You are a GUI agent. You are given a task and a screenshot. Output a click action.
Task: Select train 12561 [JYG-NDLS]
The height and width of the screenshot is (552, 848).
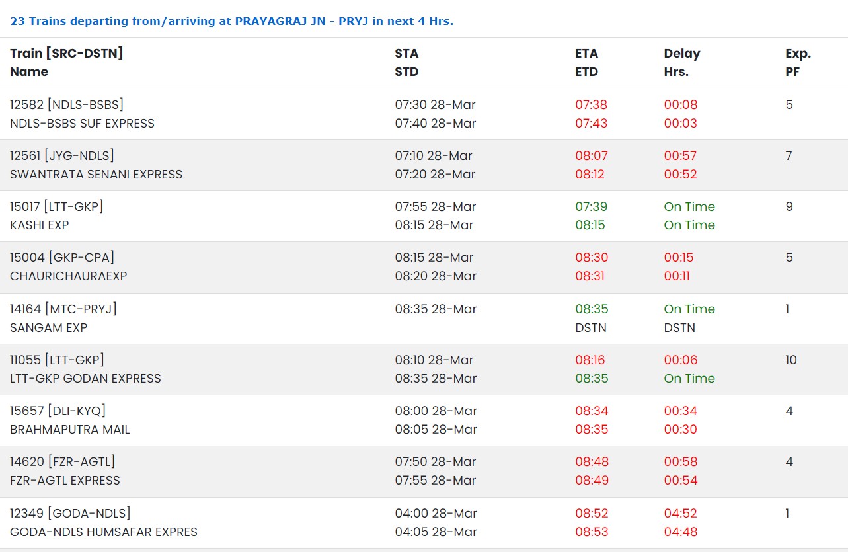(x=62, y=155)
